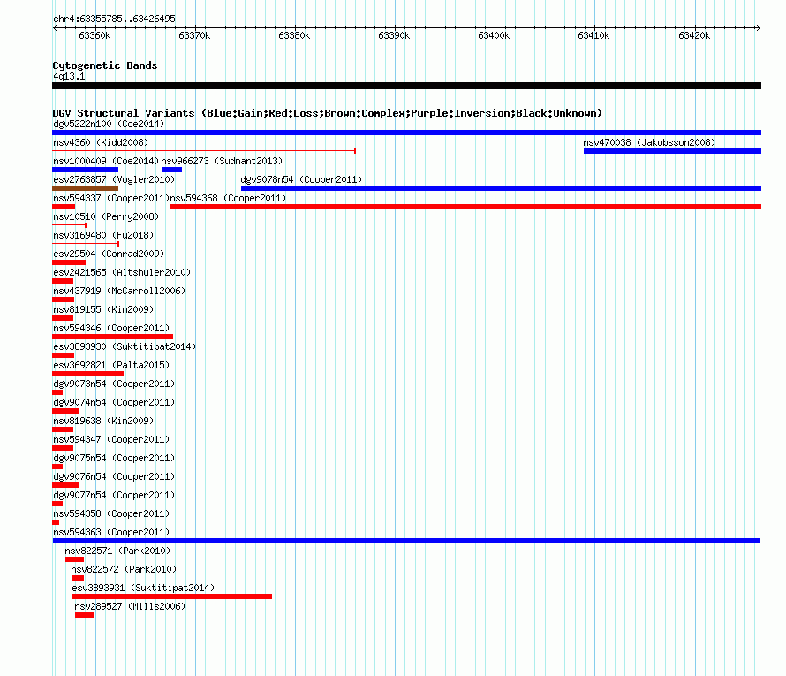This screenshot has width=786, height=676.
Task: Click the 63400k ruler tick label
Action: pyautogui.click(x=494, y=35)
